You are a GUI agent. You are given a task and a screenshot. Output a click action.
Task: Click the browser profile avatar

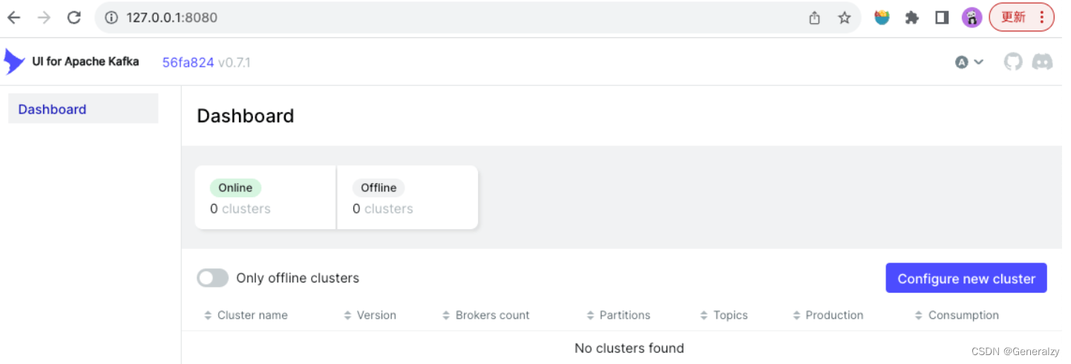coord(972,18)
